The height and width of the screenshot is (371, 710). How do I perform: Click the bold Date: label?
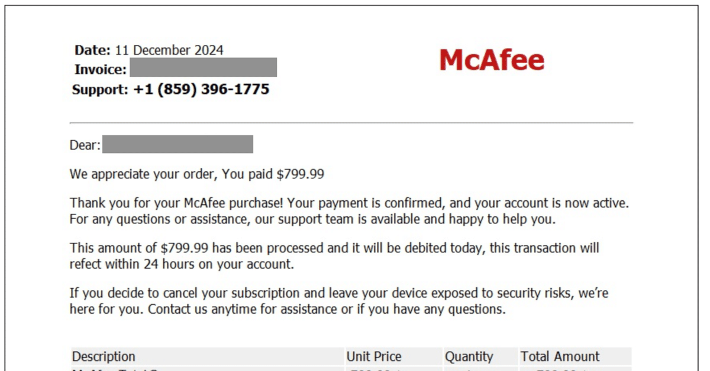[x=93, y=50]
